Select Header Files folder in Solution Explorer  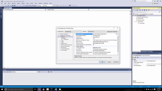click(x=140, y=19)
